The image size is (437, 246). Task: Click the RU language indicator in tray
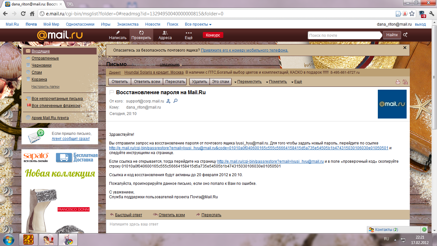[386, 239]
